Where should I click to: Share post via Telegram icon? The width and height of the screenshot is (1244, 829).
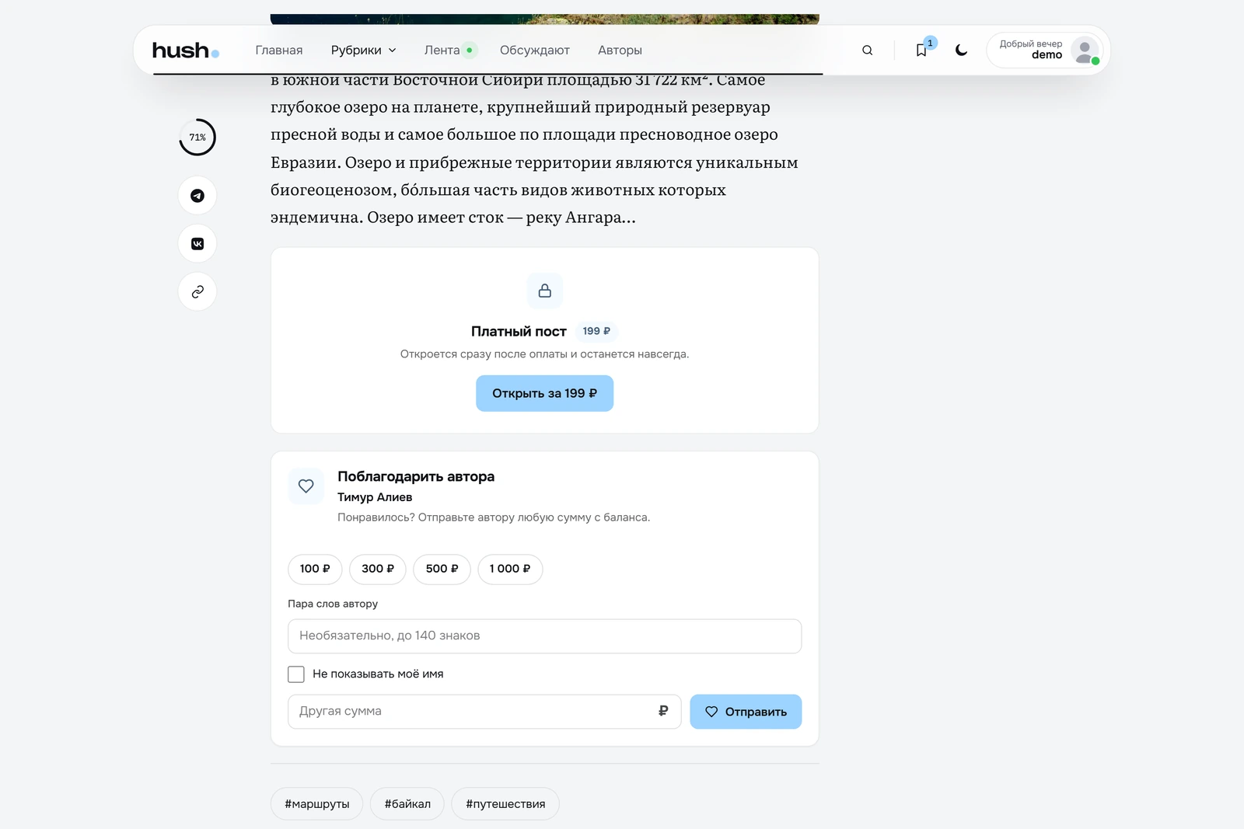pos(197,196)
